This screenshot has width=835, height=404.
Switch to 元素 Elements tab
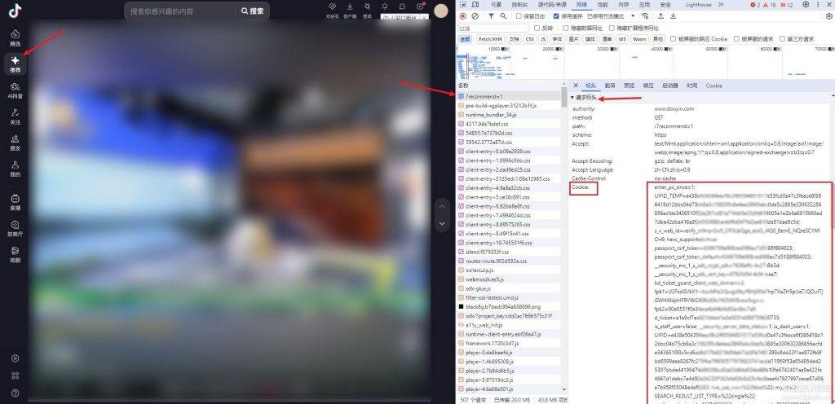(x=496, y=5)
